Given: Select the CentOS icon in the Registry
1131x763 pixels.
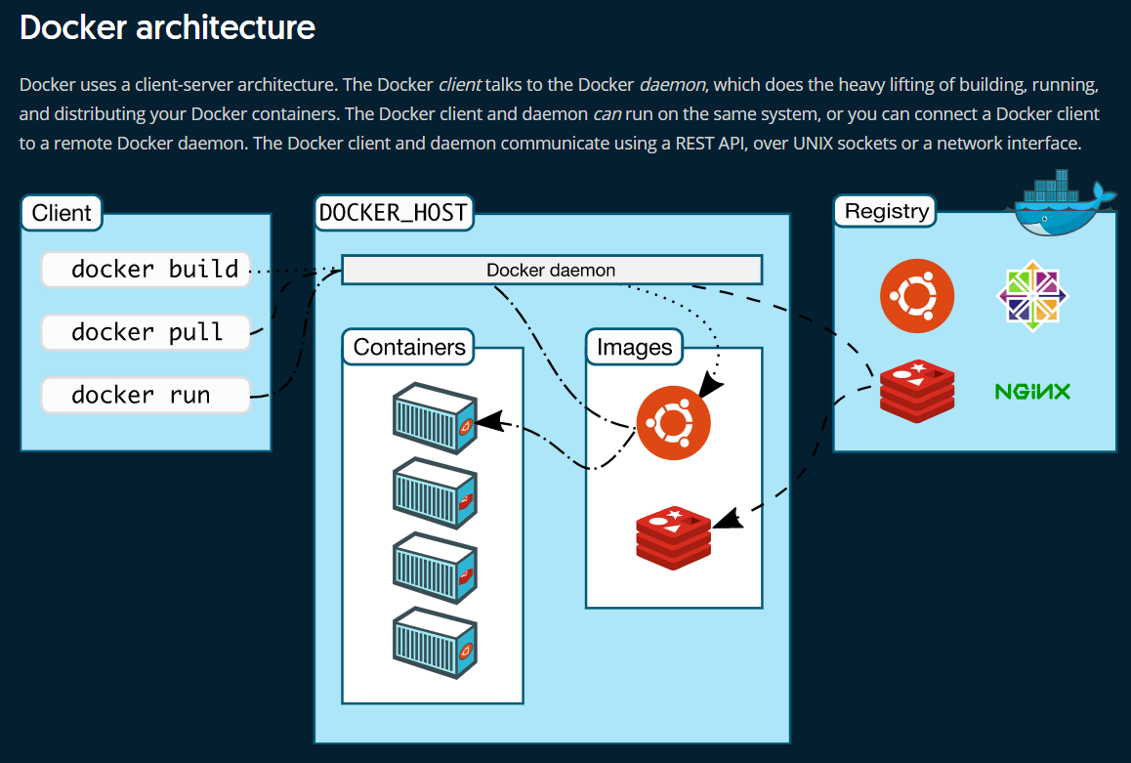Looking at the screenshot, I should [1031, 295].
